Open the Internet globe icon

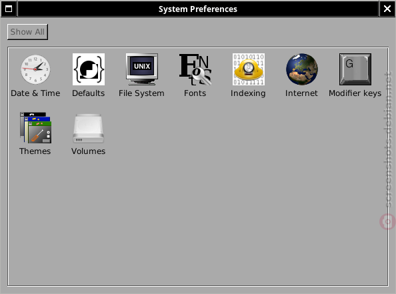[x=302, y=69]
